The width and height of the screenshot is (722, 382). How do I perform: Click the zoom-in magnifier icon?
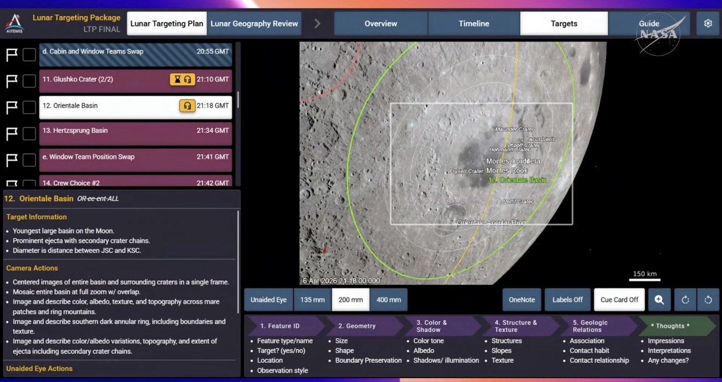(659, 299)
